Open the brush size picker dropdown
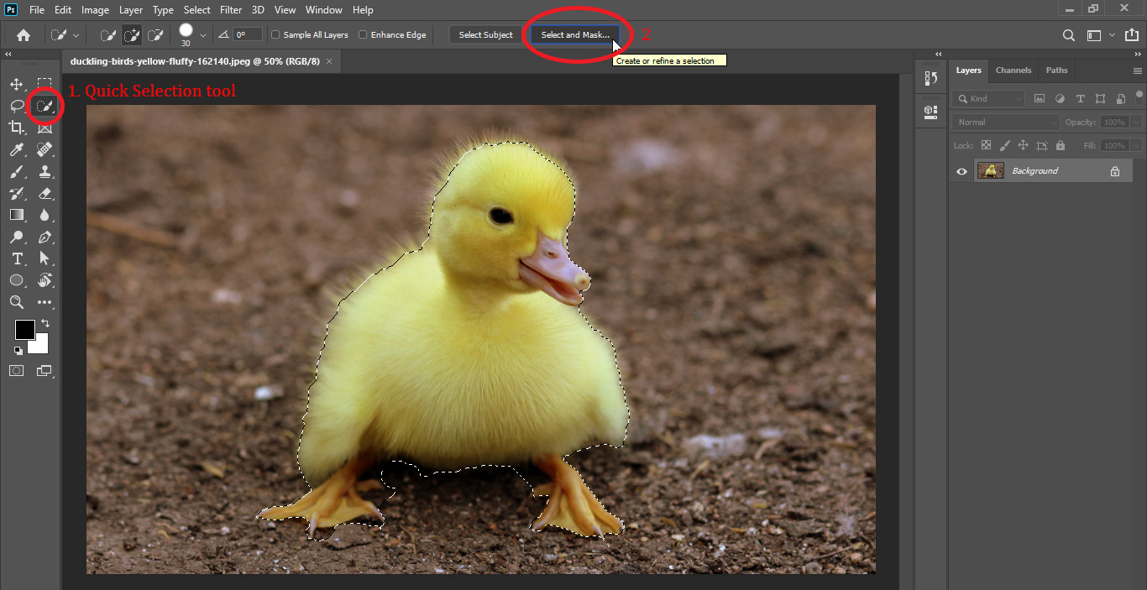This screenshot has height=590, width=1147. pyautogui.click(x=202, y=34)
